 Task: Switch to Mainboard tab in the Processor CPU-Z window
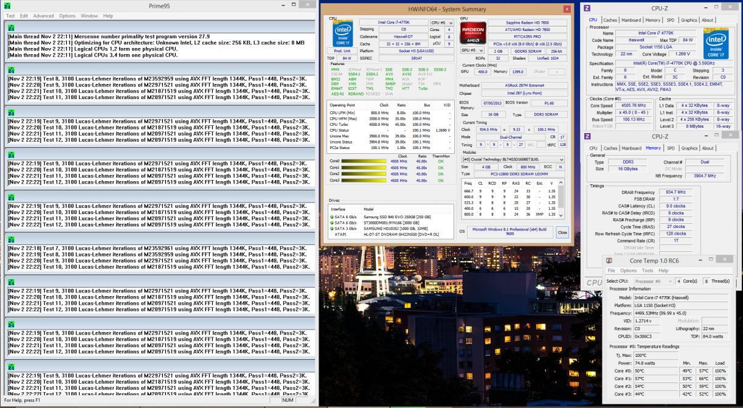click(631, 20)
